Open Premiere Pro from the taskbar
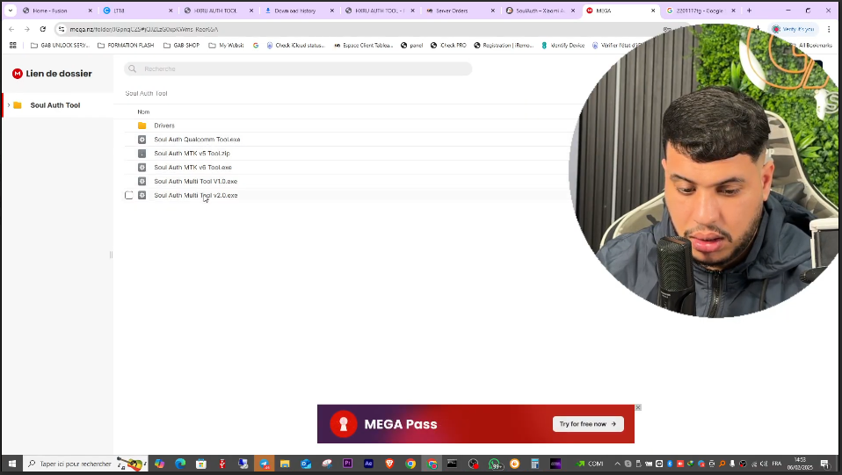This screenshot has height=475, width=842. point(347,464)
